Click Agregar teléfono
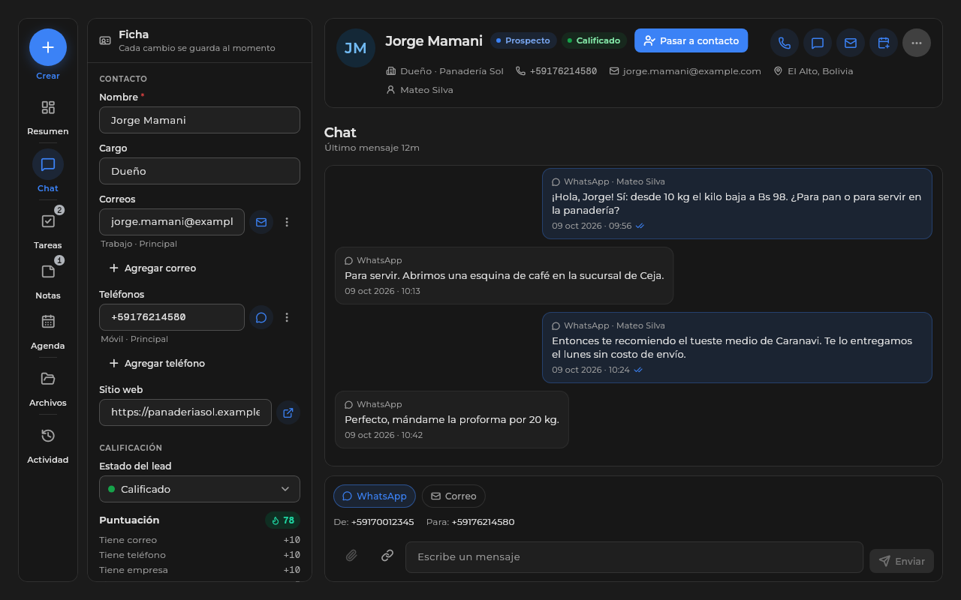961x600 pixels. 158,363
